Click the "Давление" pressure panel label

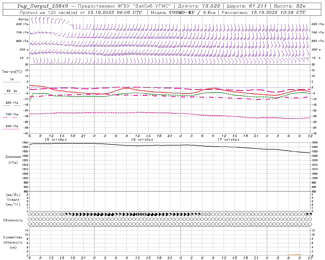(x=13, y=157)
